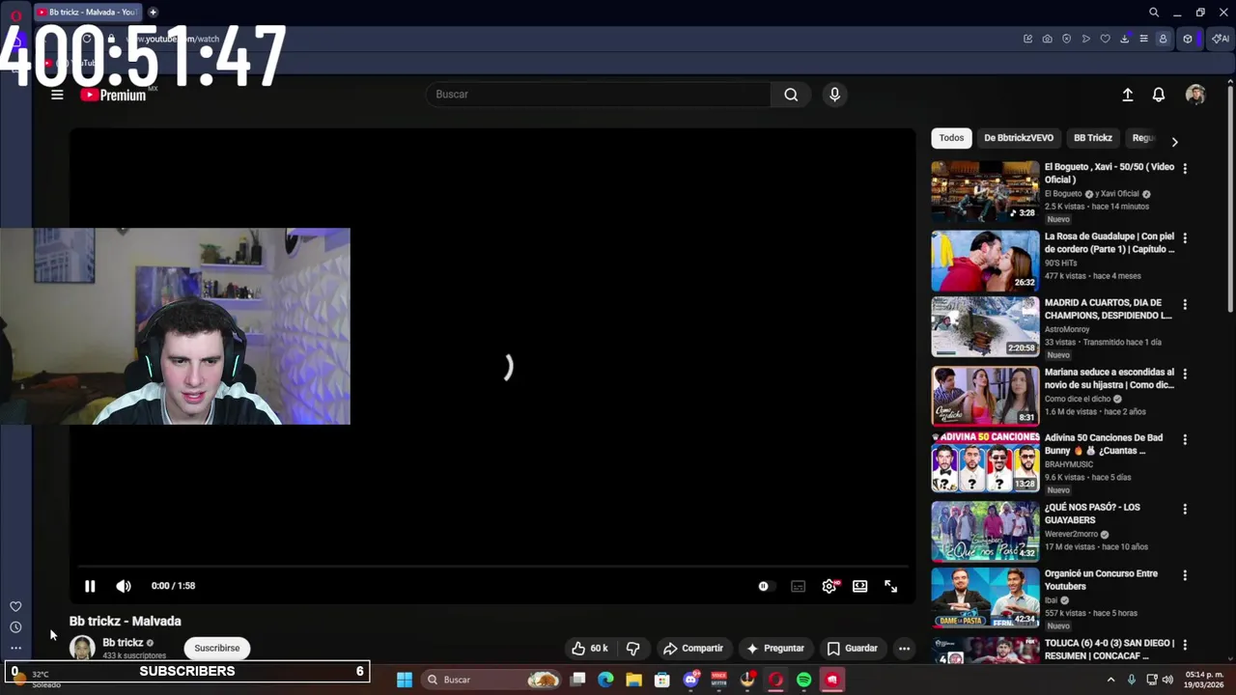Open Windows Start menu
Image resolution: width=1236 pixels, height=695 pixels.
pyautogui.click(x=405, y=680)
